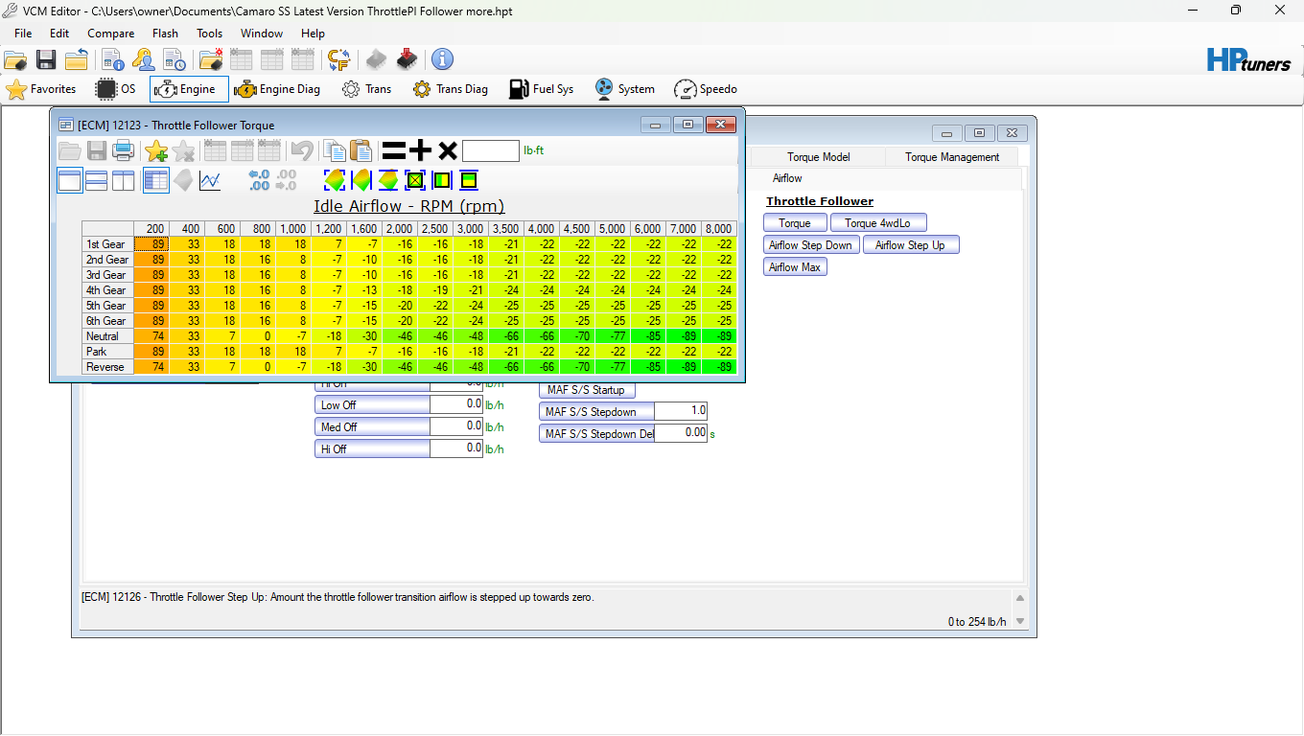Click the blue info icon in main toolbar
This screenshot has height=736, width=1304.
click(442, 59)
